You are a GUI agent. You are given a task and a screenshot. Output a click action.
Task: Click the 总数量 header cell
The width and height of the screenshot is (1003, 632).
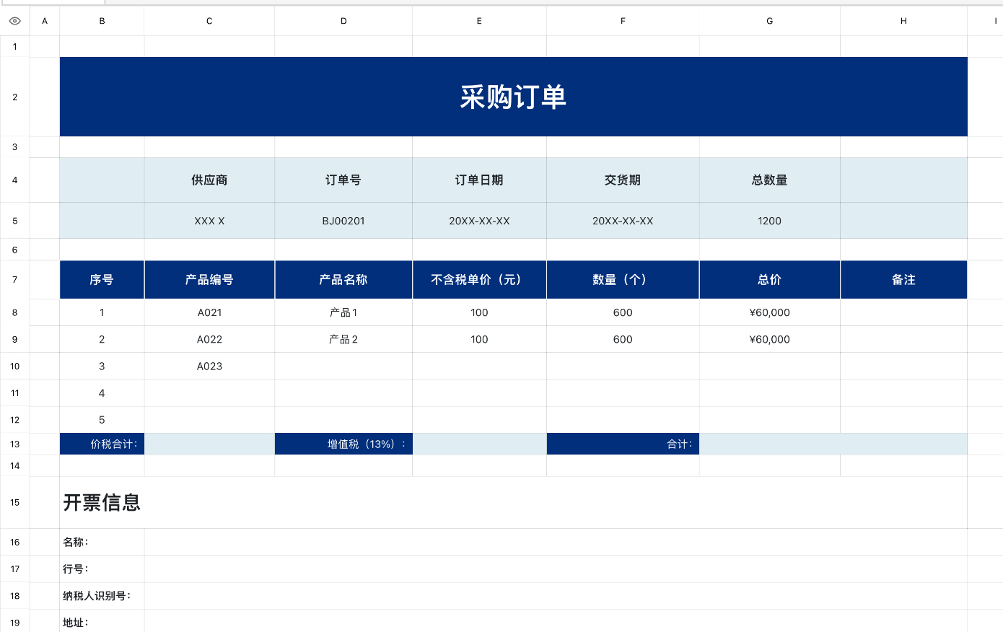click(x=770, y=180)
